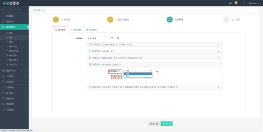
Task: Open 瞬时恢复 submenu item
Action: click(x=12, y=47)
